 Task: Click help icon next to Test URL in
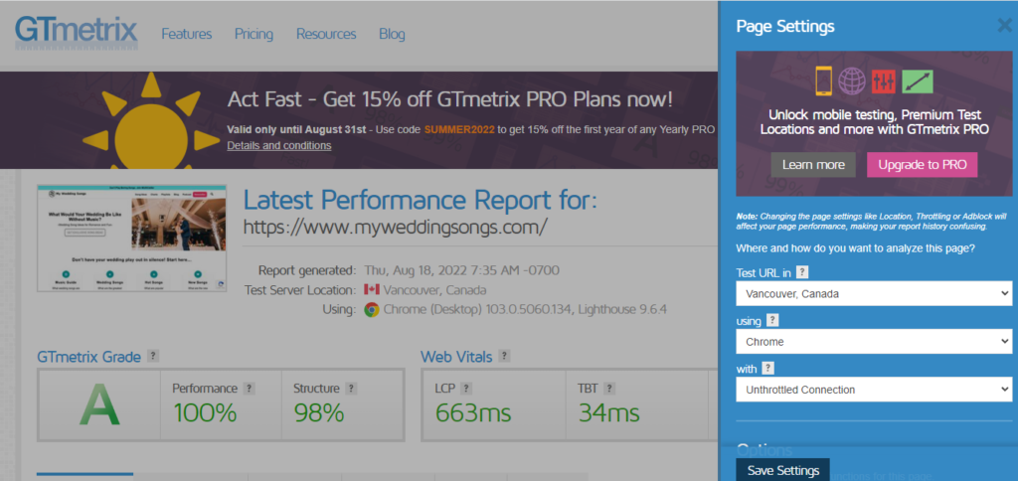tap(802, 272)
